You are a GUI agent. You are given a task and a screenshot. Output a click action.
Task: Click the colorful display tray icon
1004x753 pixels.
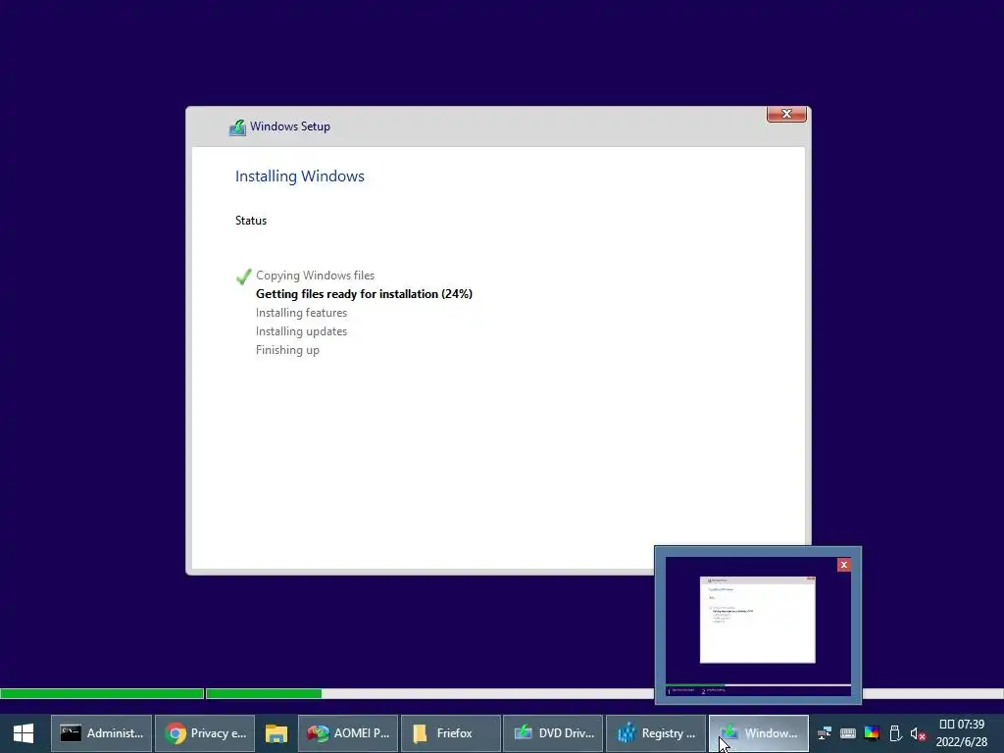pos(872,733)
